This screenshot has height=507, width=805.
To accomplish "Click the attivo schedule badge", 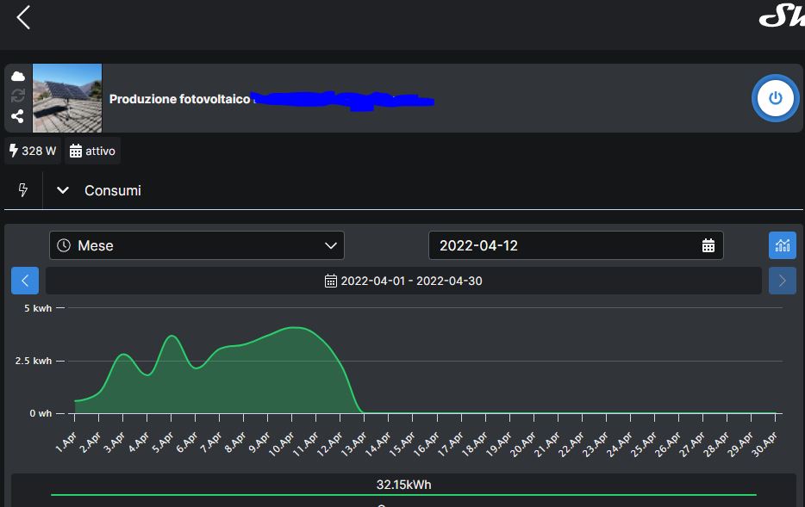I will click(92, 151).
